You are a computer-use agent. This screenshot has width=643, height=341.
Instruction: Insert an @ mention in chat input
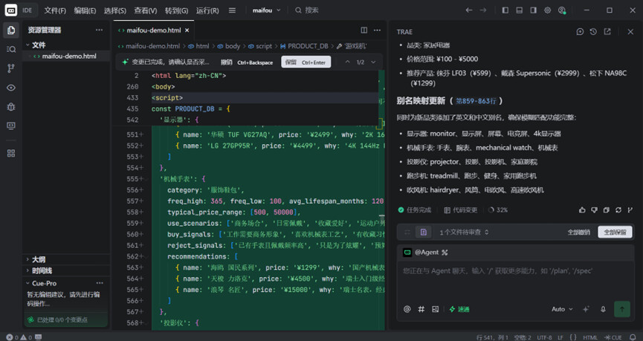407,309
